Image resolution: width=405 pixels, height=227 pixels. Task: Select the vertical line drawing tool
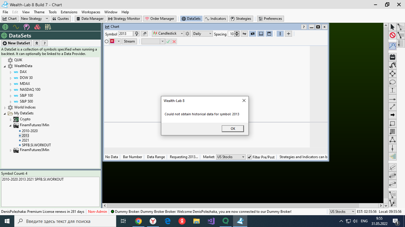click(x=393, y=148)
